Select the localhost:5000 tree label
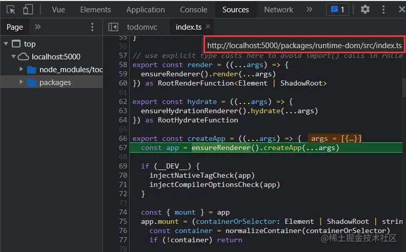 pos(56,56)
